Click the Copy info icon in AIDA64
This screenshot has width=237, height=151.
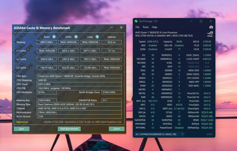(97, 37)
